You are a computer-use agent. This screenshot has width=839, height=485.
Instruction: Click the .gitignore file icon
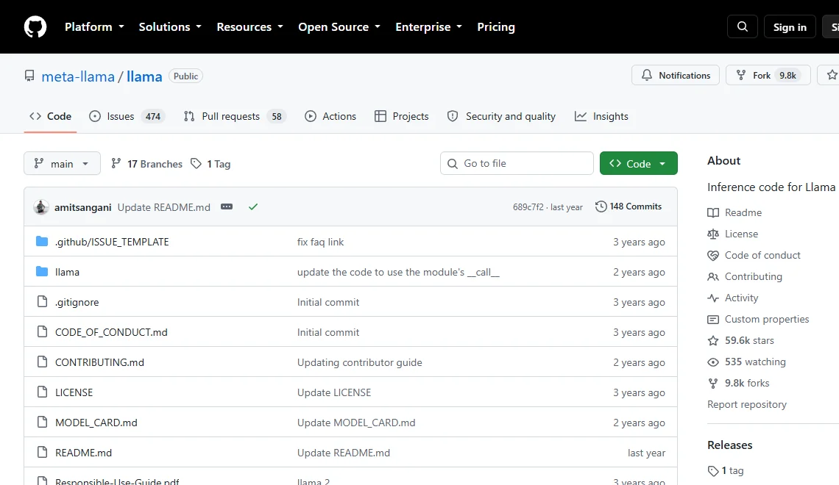(42, 302)
